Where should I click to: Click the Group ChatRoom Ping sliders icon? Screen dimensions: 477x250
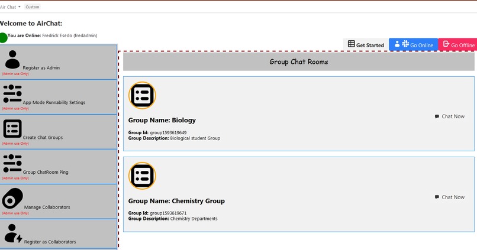12,164
